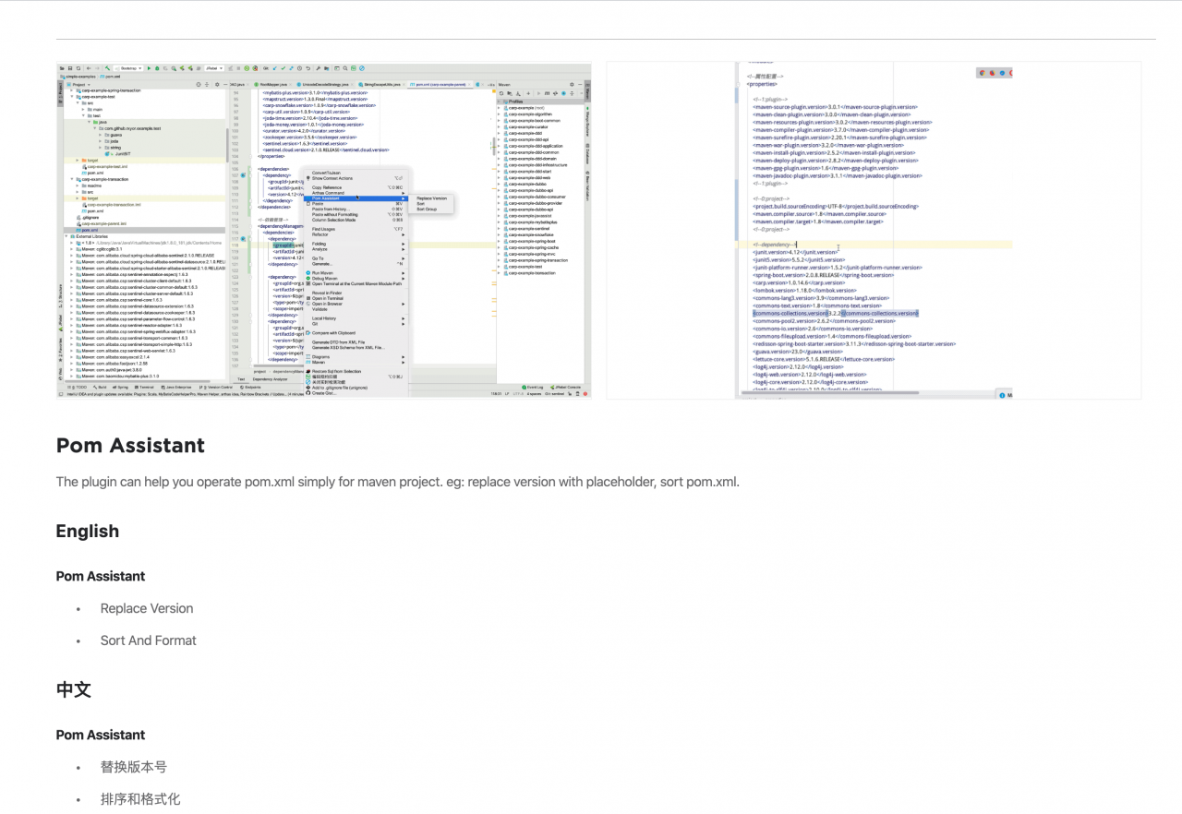Image resolution: width=1182 pixels, height=814 pixels.
Task: Click the "Replace Version" list item
Action: [147, 608]
